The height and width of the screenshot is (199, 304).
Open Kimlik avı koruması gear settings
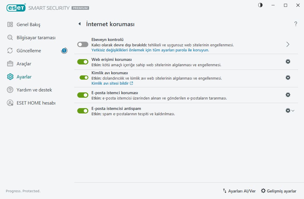[x=288, y=78]
